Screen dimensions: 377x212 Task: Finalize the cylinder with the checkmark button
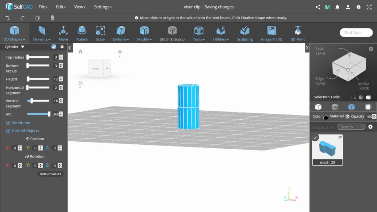[x=54, y=47]
